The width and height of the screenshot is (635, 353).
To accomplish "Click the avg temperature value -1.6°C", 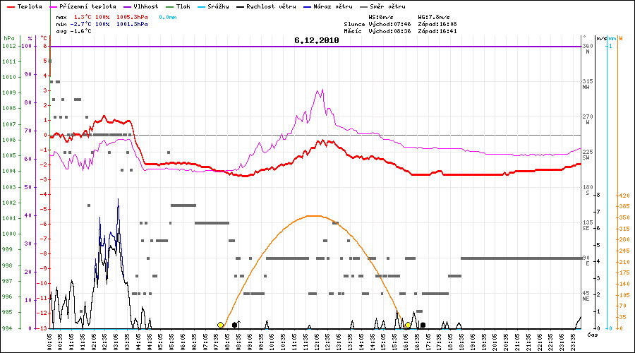I will click(80, 31).
